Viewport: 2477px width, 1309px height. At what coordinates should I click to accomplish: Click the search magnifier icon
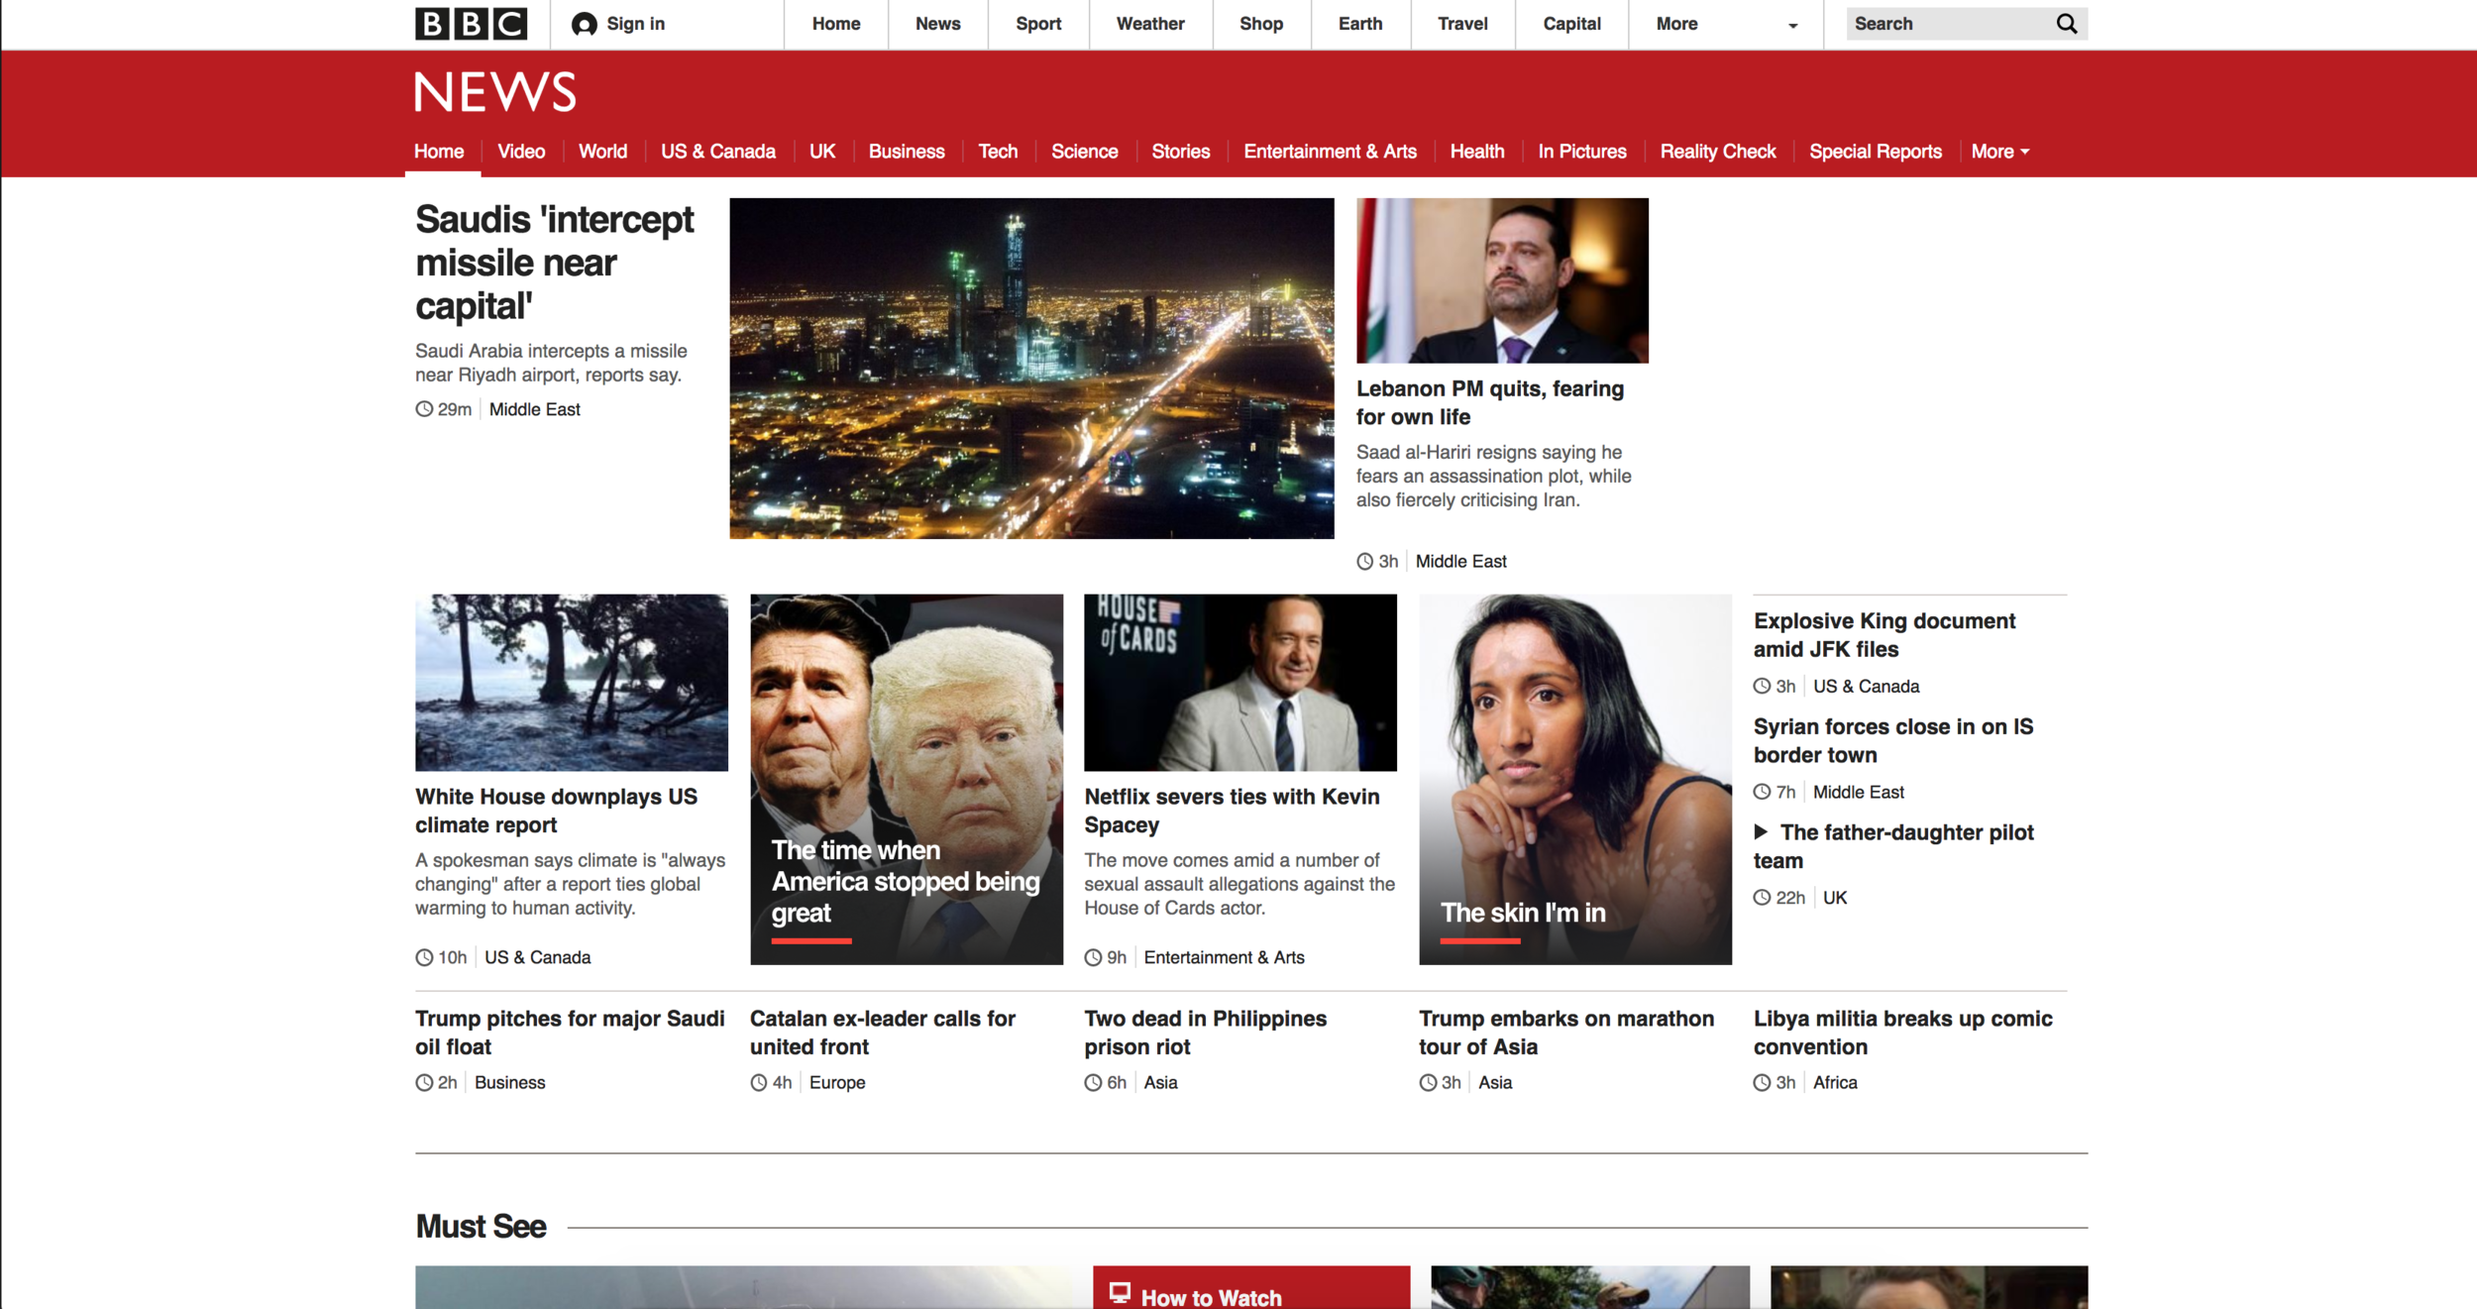2066,24
